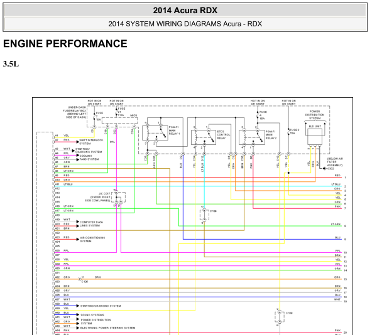This screenshot has width=377, height=335.
Task: Click the 'RED' label at line 1
Action: (x=337, y=176)
